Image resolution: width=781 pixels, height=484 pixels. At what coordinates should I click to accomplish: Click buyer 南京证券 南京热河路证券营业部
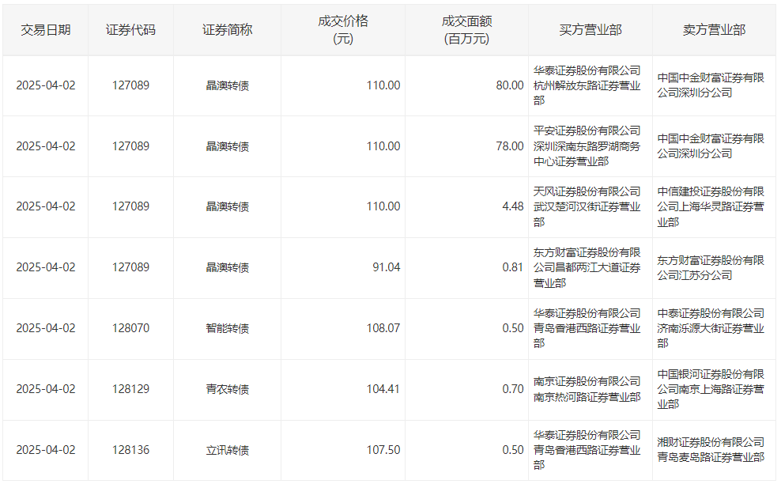[x=587, y=389]
